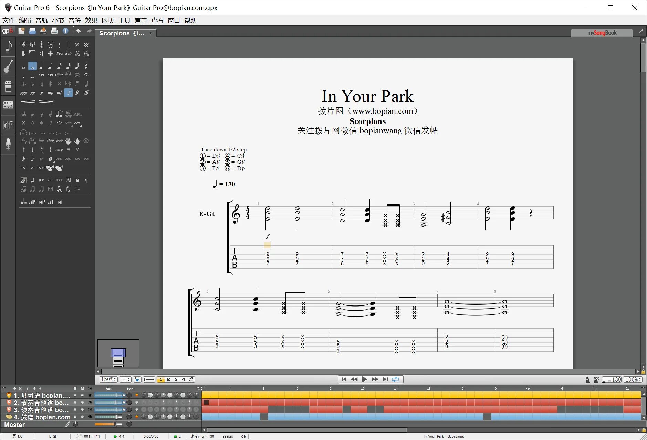
Task: Select the quarter note duration
Action: pos(41,66)
